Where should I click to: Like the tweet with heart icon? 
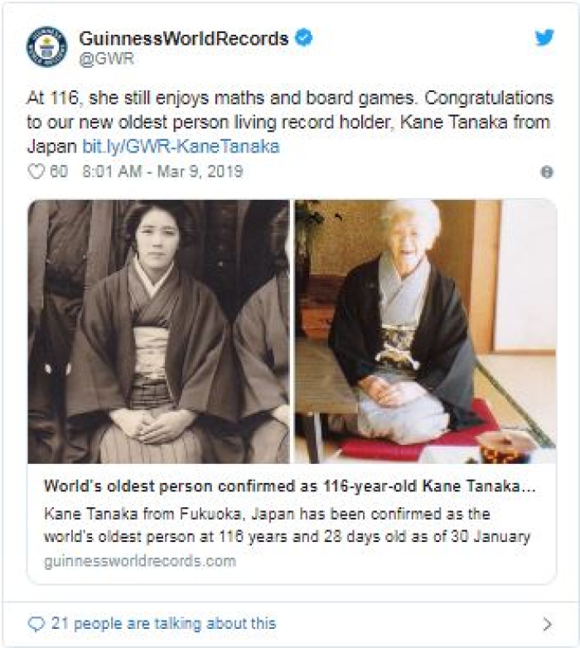click(x=36, y=172)
